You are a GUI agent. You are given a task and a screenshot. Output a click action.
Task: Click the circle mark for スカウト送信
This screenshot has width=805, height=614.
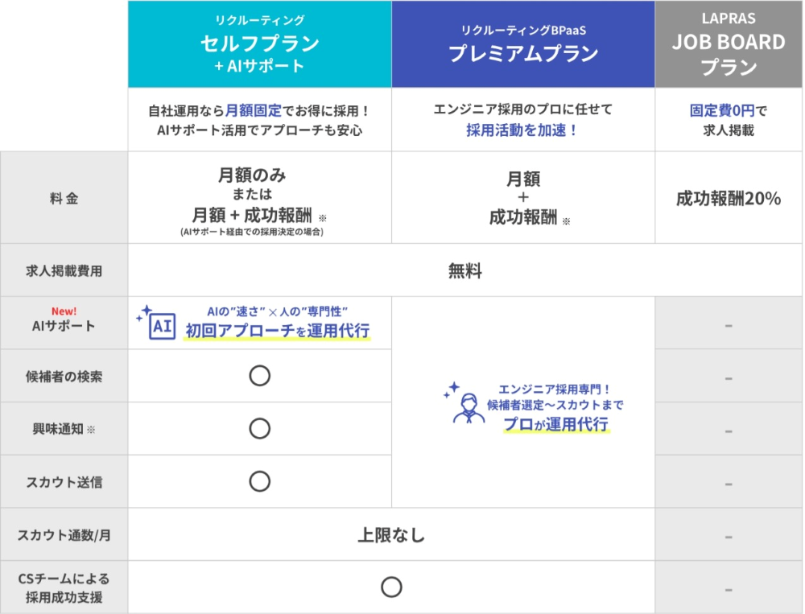tap(259, 481)
